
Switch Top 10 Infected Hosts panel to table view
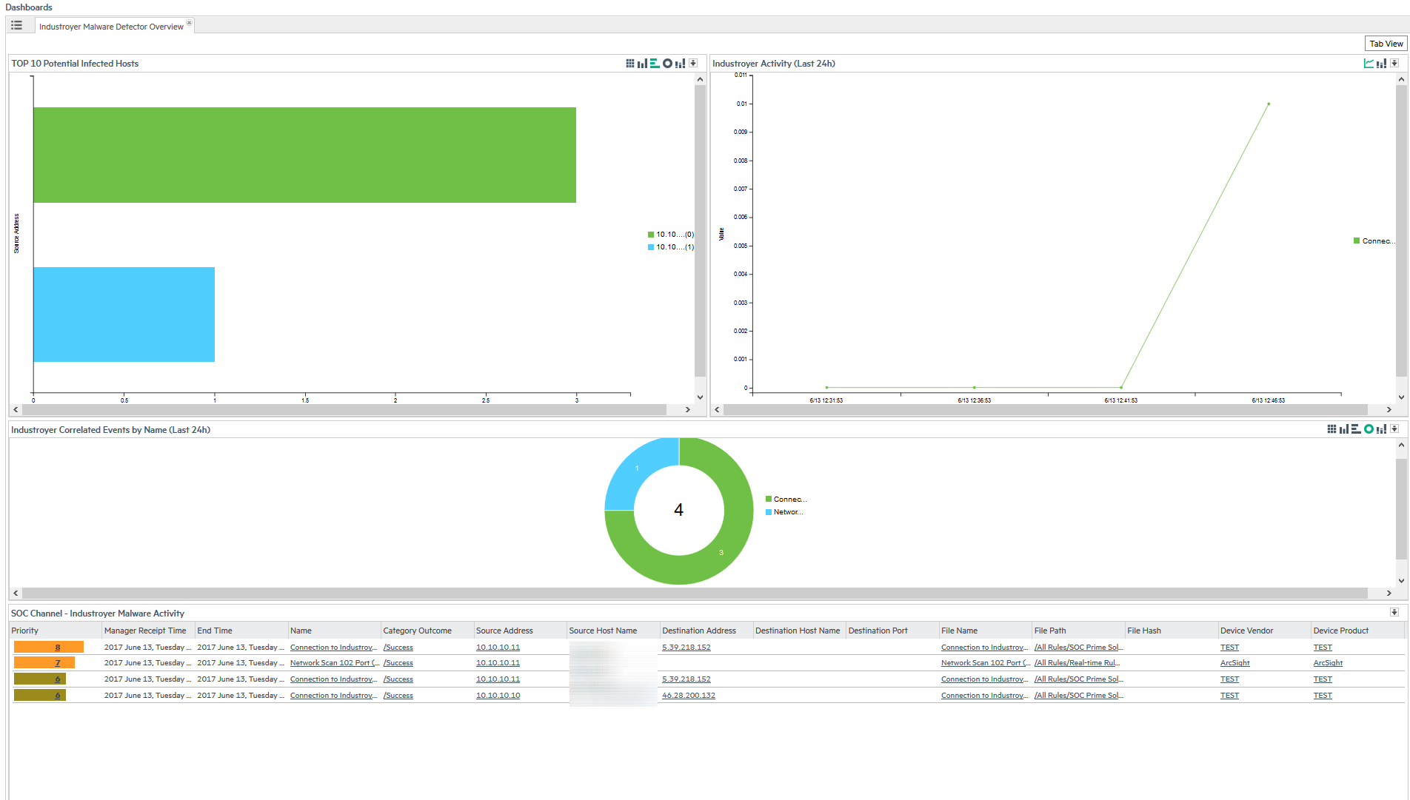click(x=629, y=64)
